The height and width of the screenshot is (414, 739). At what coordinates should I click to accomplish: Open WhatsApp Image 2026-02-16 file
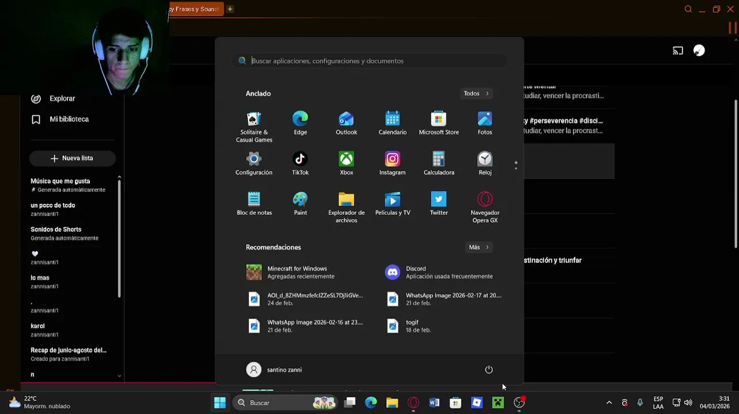coord(307,326)
